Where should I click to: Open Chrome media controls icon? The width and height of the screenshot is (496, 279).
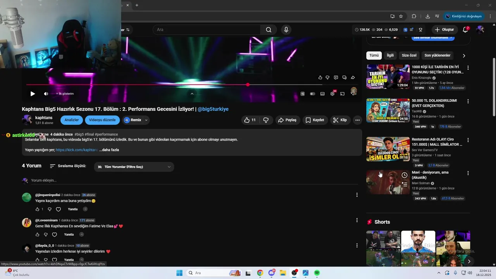tap(437, 16)
